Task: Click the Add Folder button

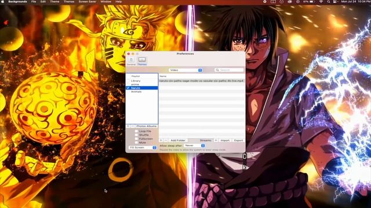Action: click(178, 140)
